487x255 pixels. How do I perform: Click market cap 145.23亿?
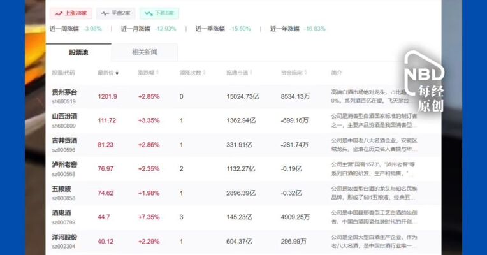239,217
